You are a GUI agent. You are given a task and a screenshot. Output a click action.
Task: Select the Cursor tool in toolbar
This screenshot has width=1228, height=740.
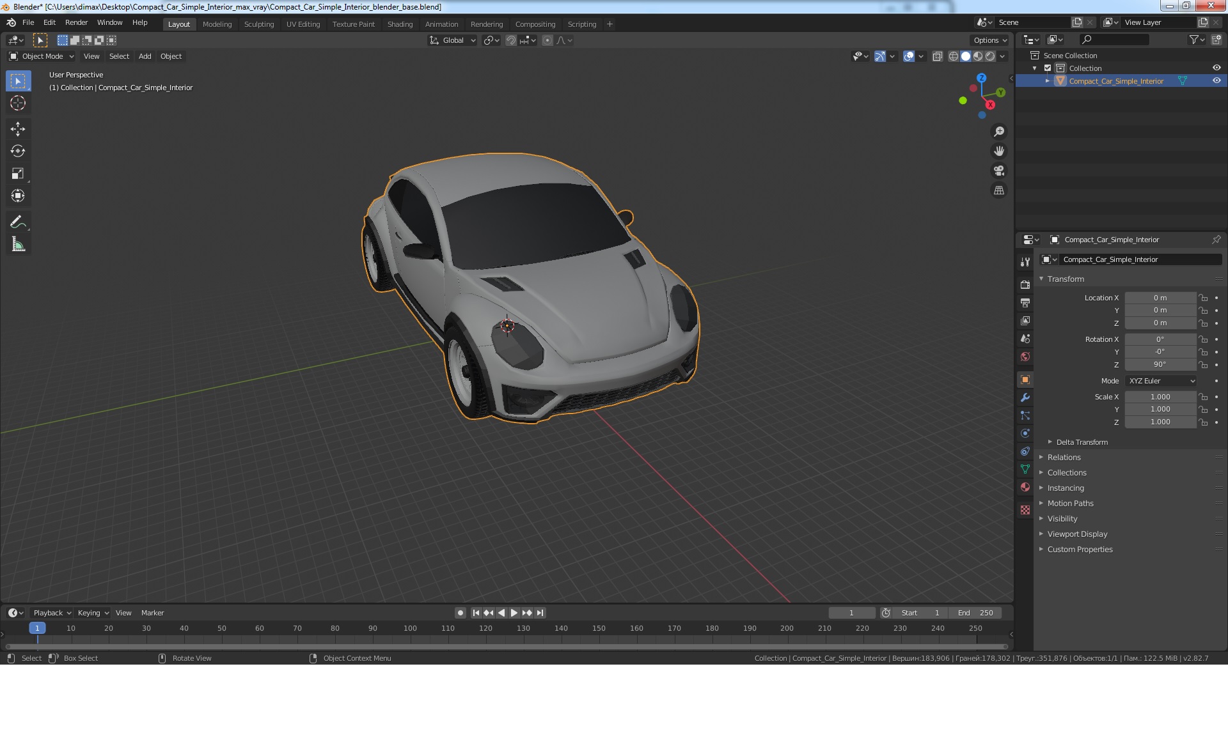tap(18, 103)
